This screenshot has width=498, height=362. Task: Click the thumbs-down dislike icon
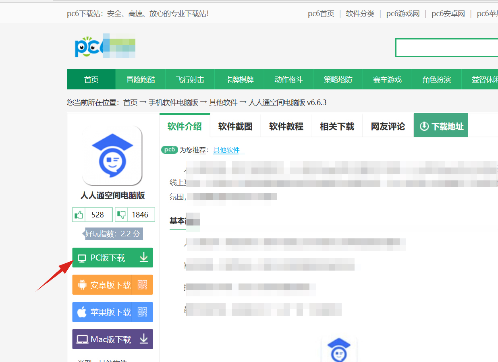[121, 215]
